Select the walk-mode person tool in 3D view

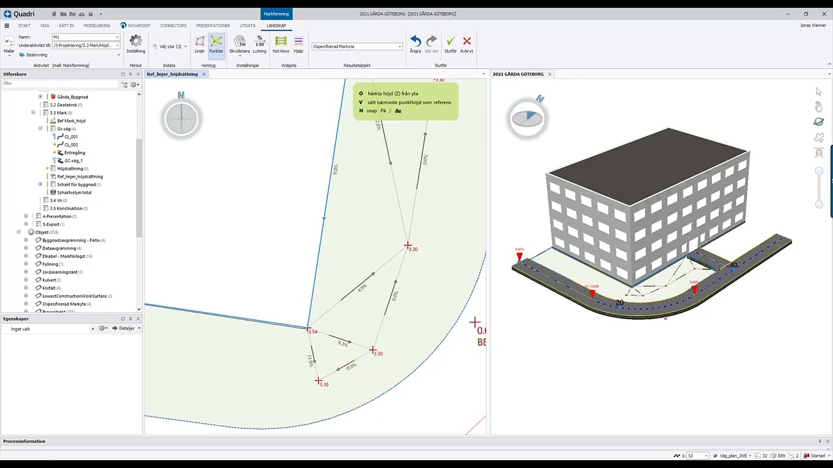pyautogui.click(x=819, y=153)
